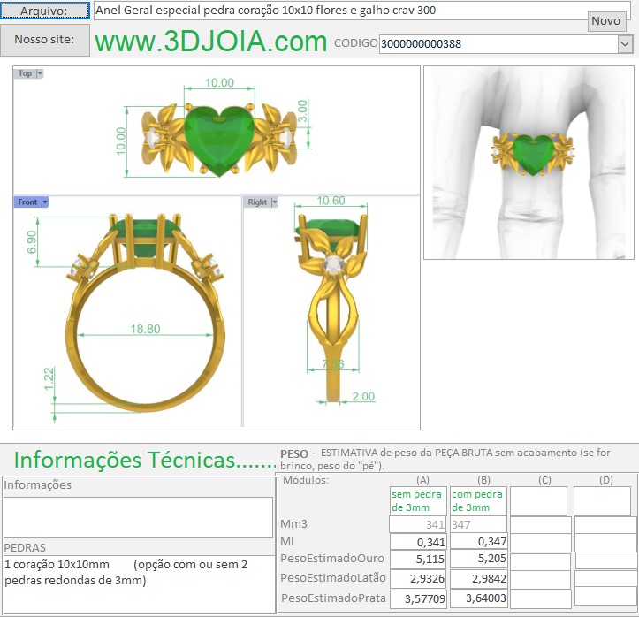Focus the Informações text box
The width and height of the screenshot is (639, 617).
pyautogui.click(x=138, y=516)
